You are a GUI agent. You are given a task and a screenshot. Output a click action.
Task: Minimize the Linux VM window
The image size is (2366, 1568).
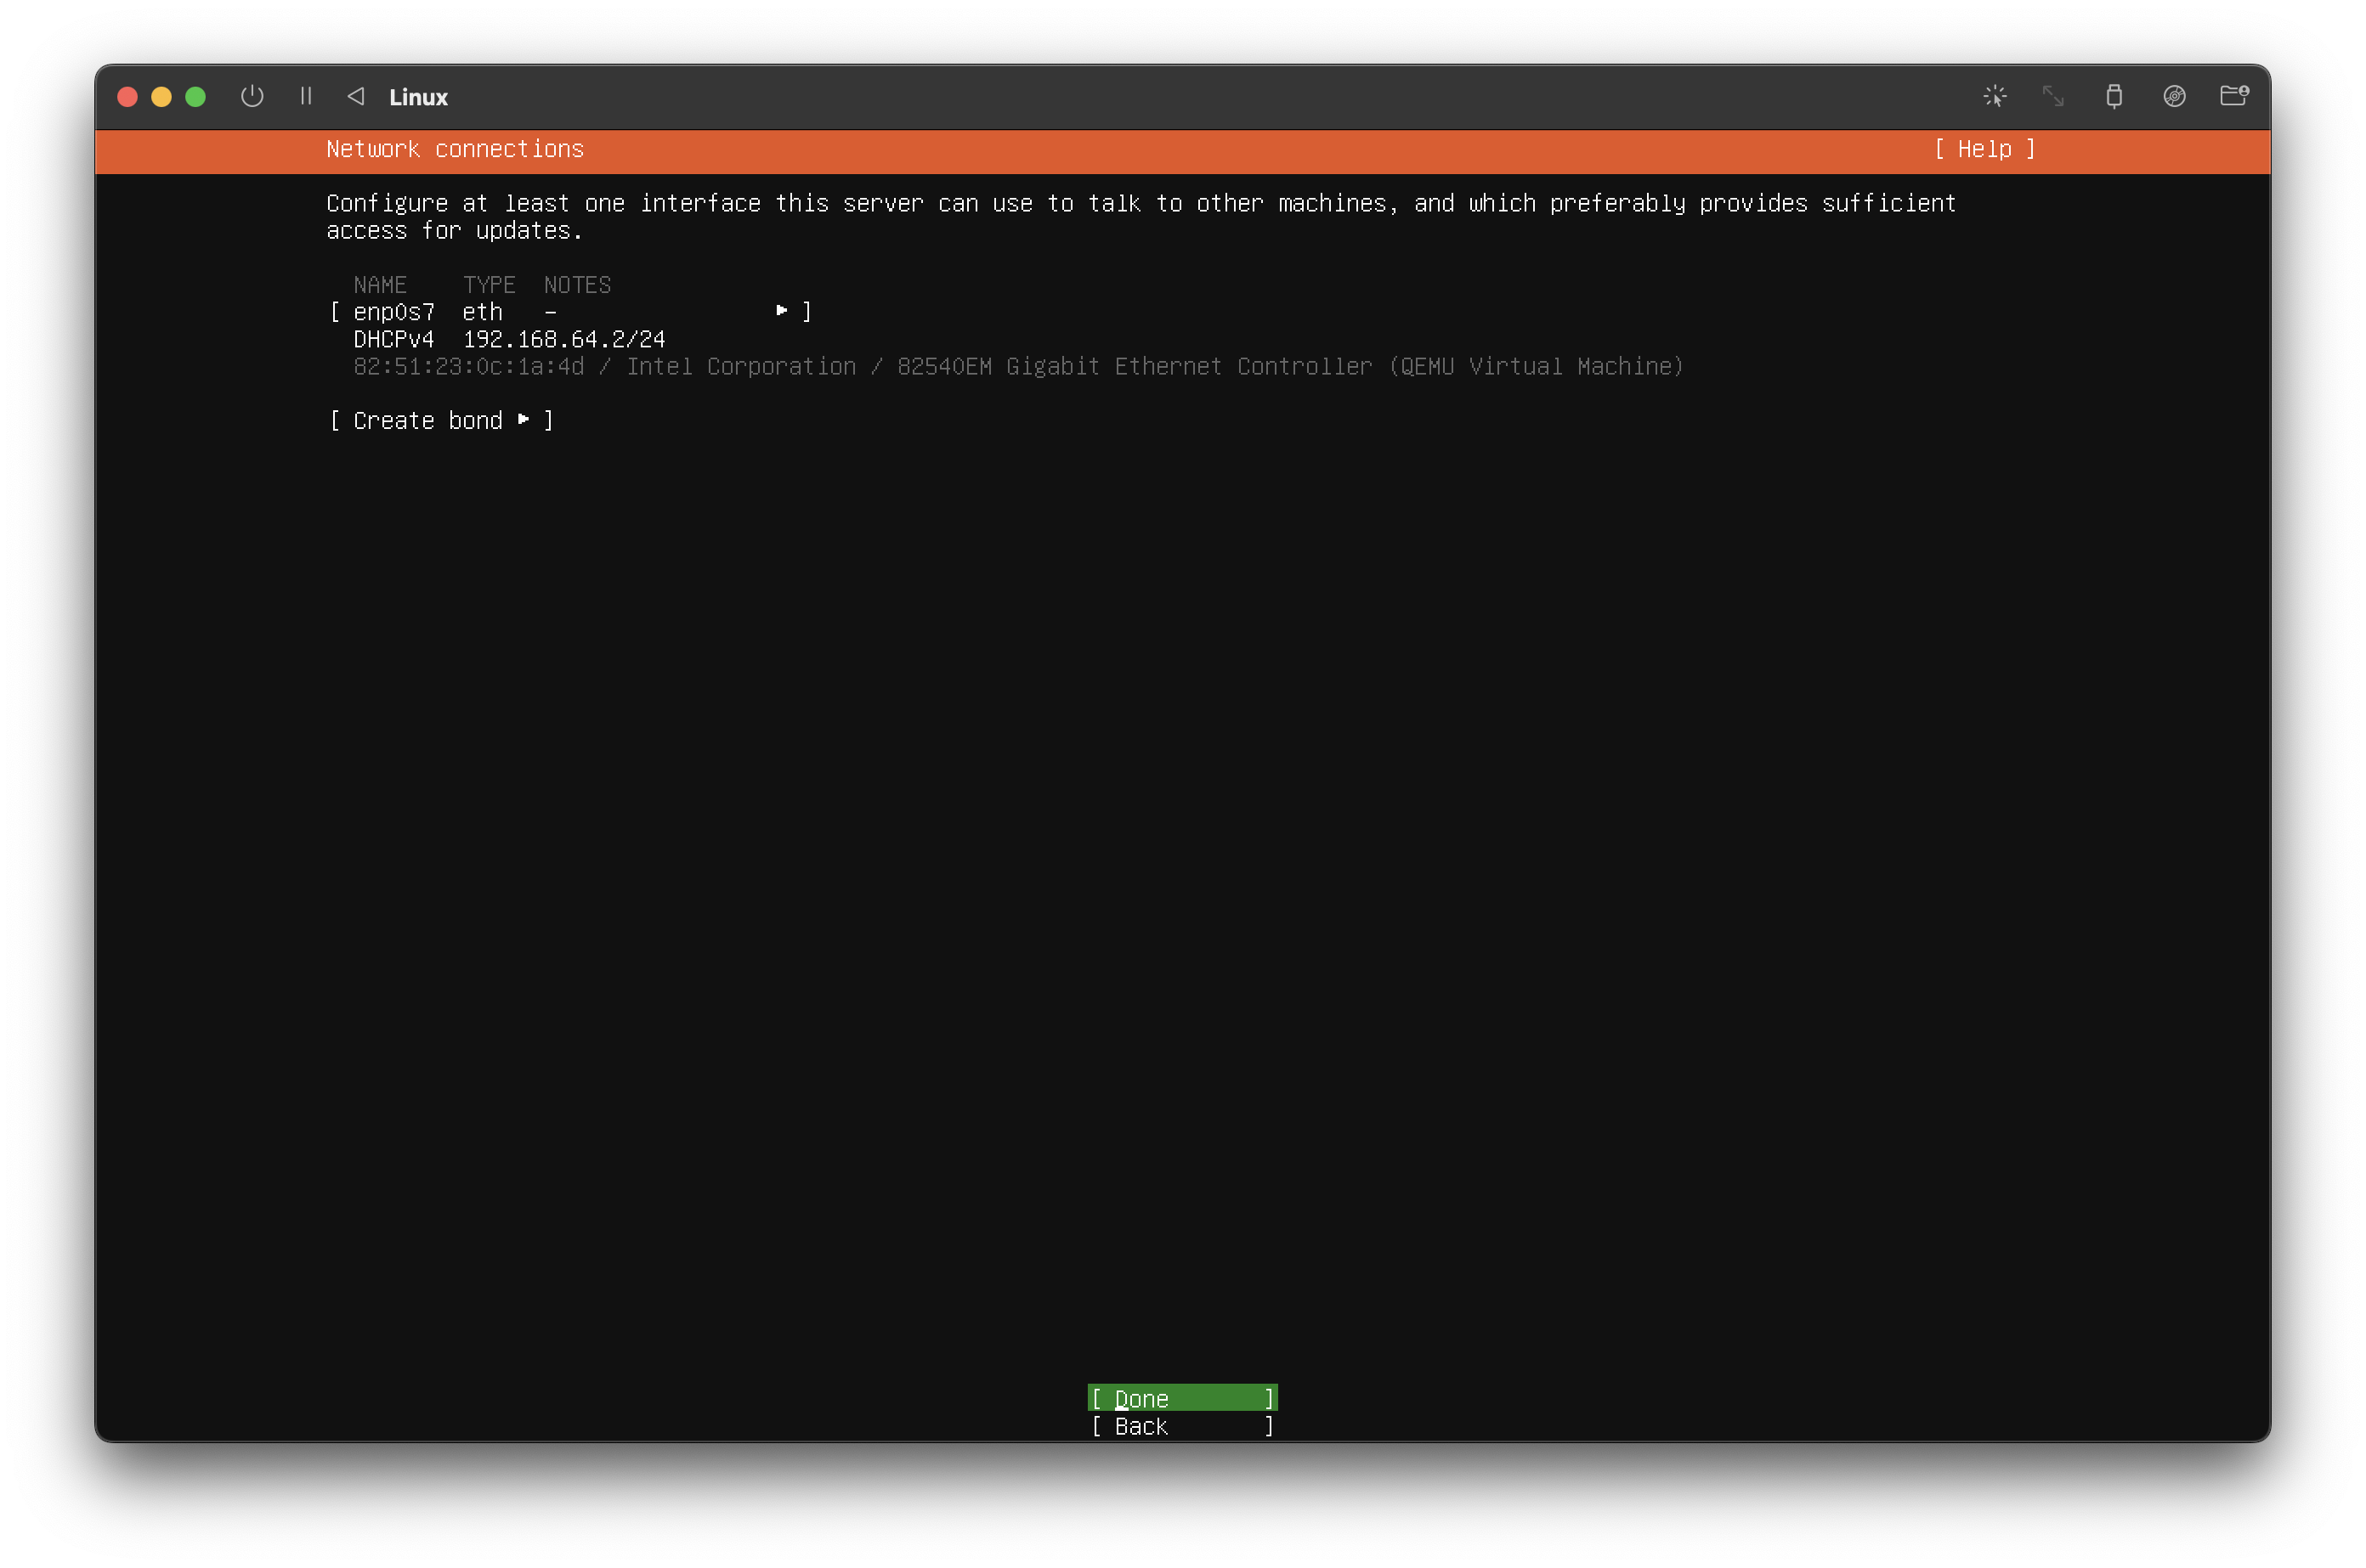pos(161,96)
